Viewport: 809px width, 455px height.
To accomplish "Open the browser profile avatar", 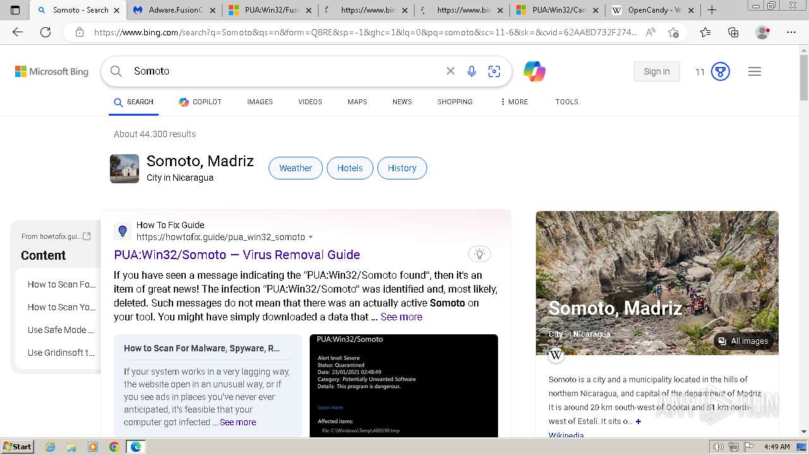I will click(x=763, y=32).
